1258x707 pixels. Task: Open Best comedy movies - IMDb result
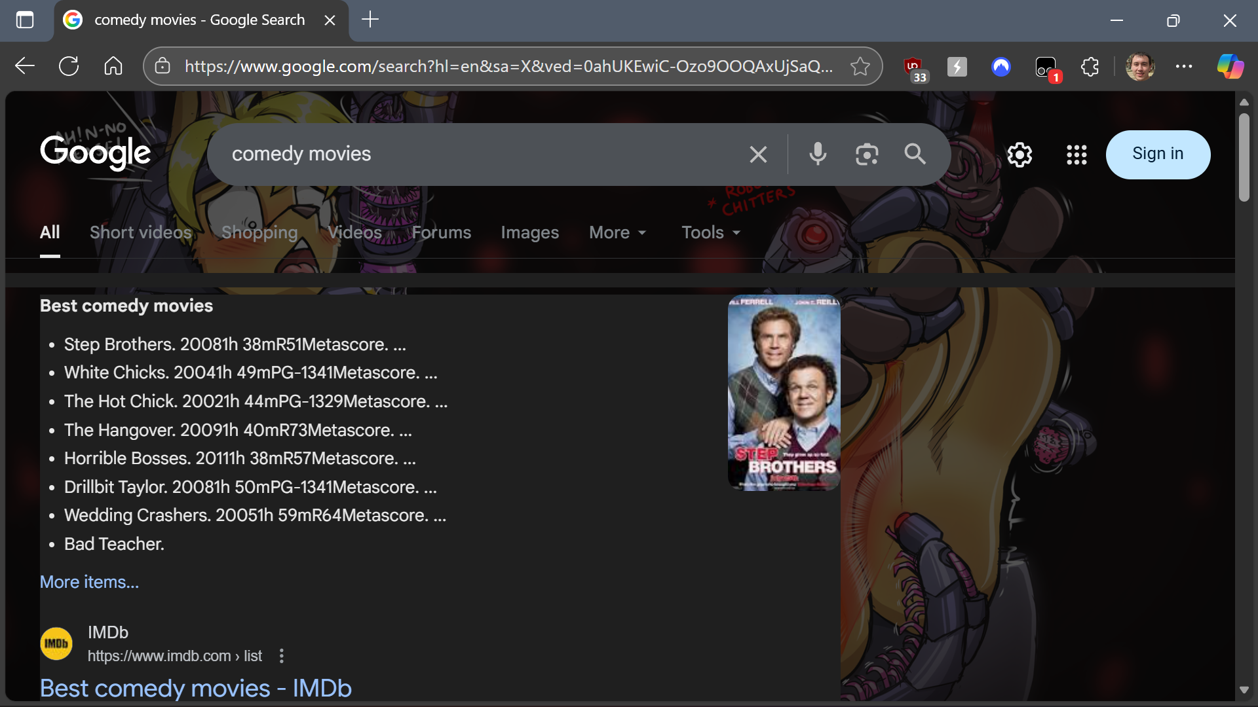[196, 689]
